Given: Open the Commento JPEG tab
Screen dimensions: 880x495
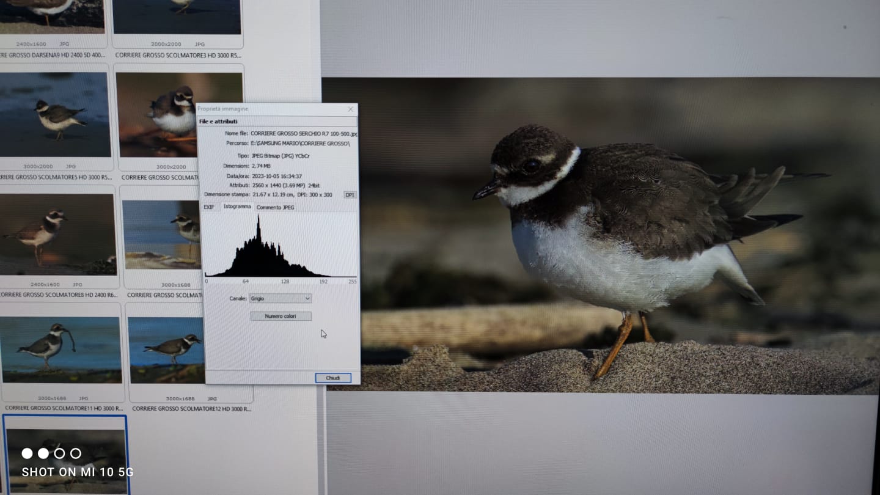Looking at the screenshot, I should (275, 207).
